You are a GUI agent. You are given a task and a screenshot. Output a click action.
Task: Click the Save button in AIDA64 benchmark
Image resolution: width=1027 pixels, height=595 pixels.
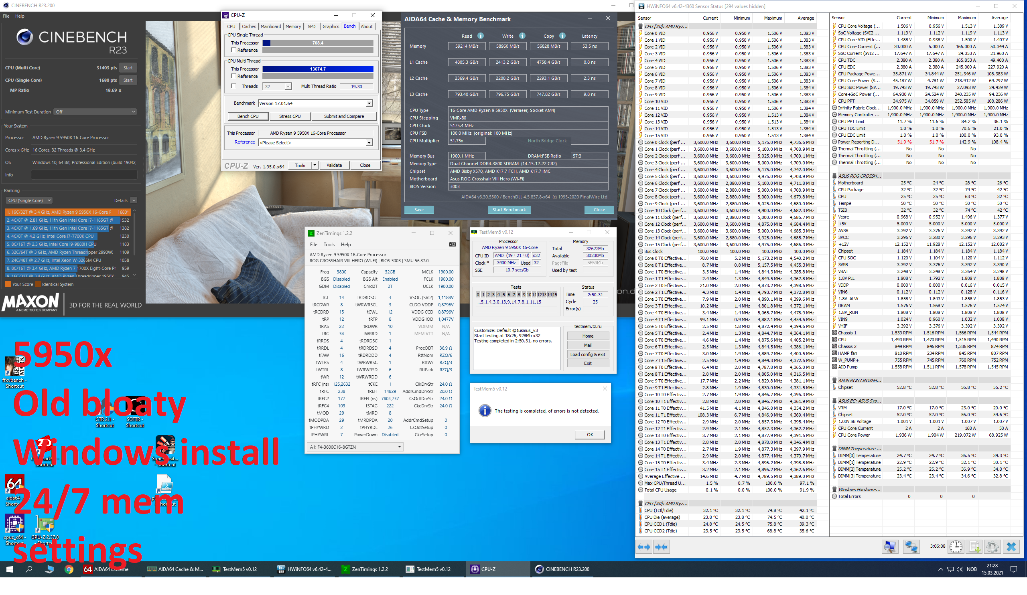point(418,210)
